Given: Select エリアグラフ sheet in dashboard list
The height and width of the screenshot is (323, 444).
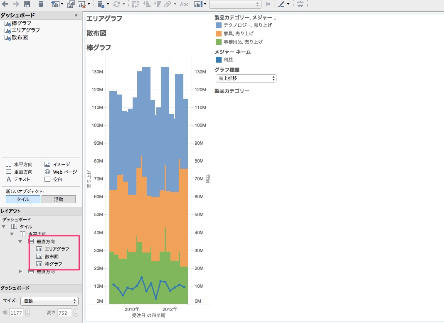Looking at the screenshot, I should pos(22,30).
